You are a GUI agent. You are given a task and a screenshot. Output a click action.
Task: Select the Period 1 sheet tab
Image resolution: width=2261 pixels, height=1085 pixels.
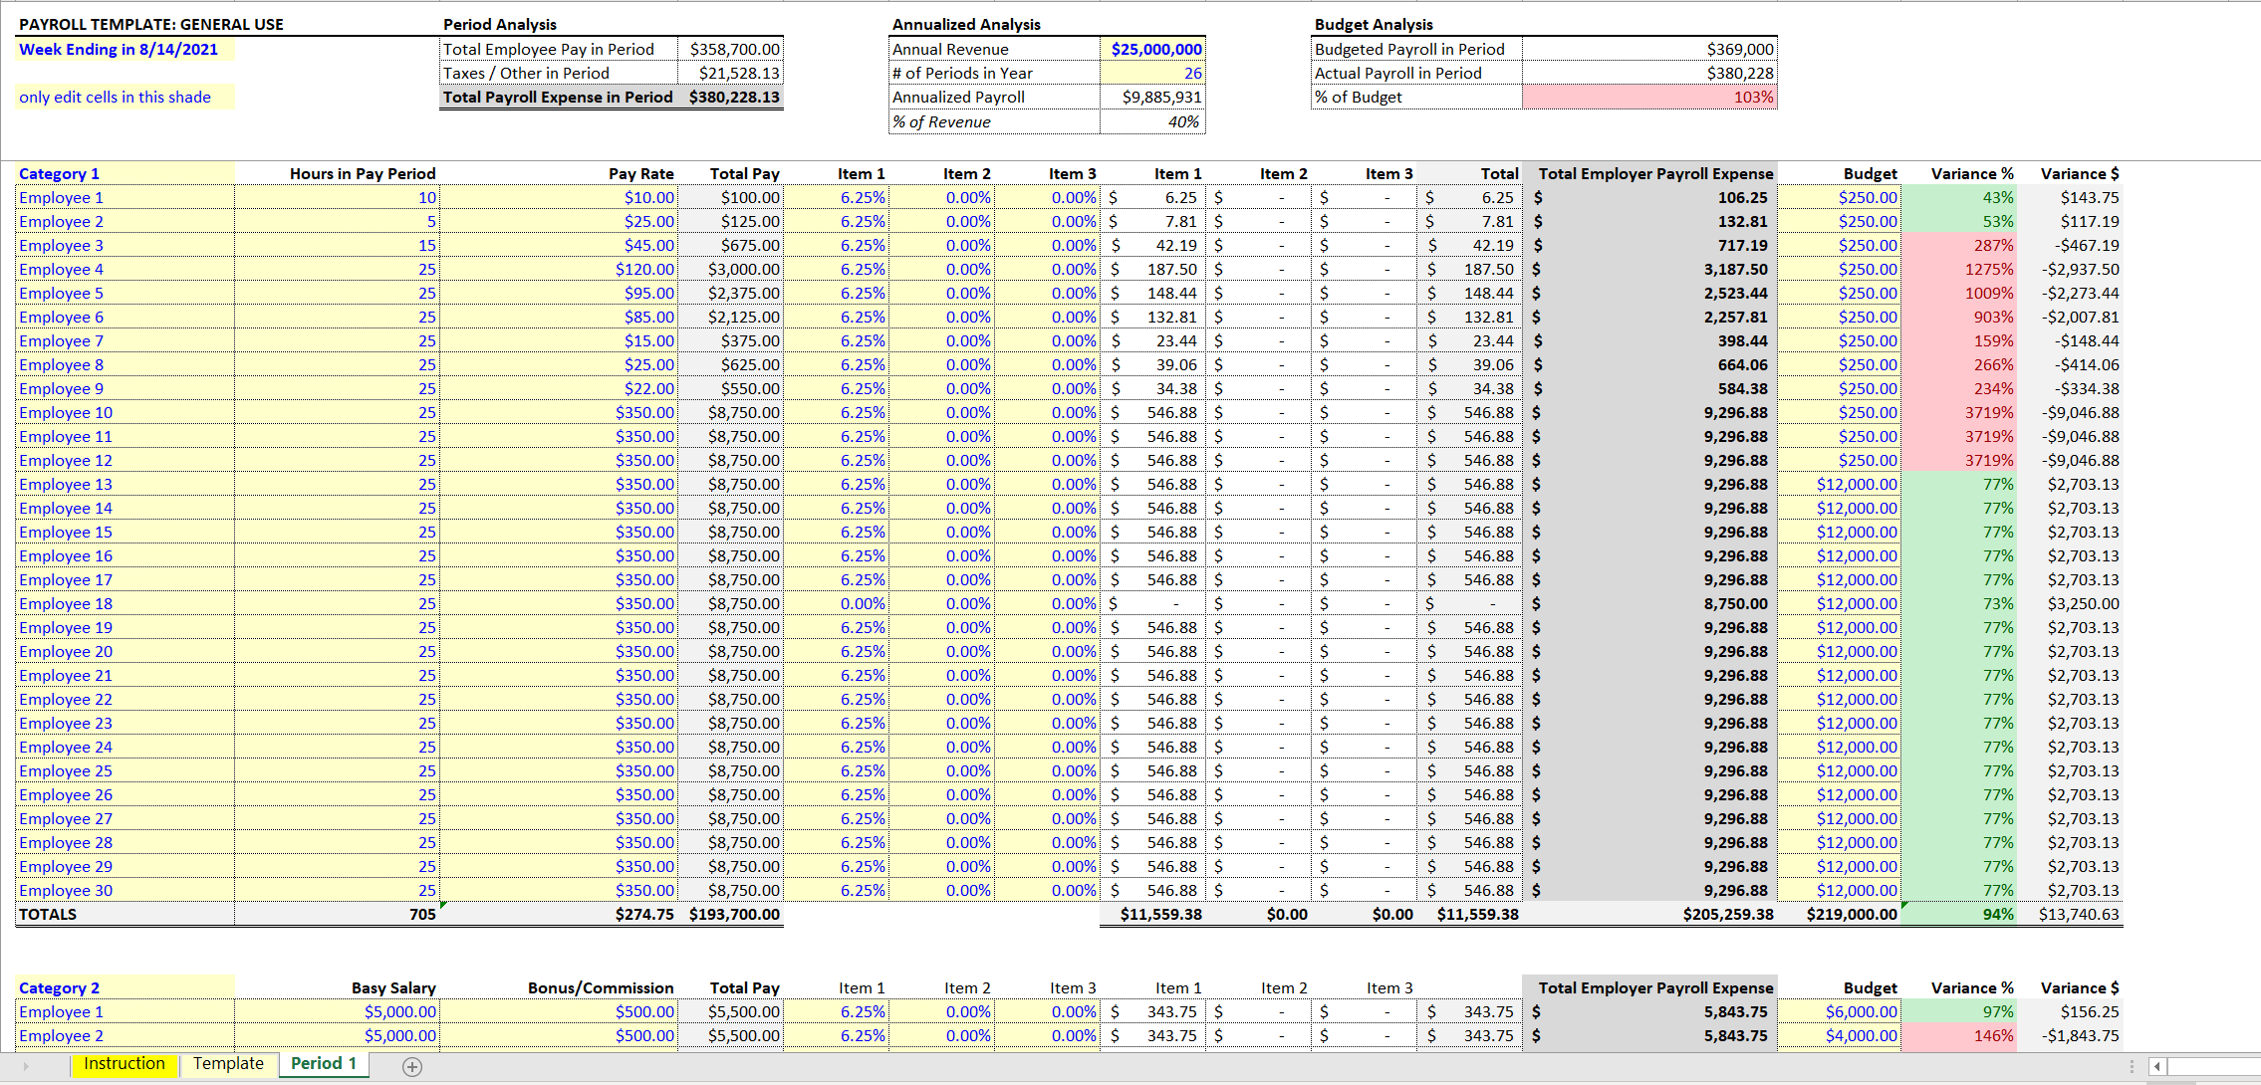(x=324, y=1064)
